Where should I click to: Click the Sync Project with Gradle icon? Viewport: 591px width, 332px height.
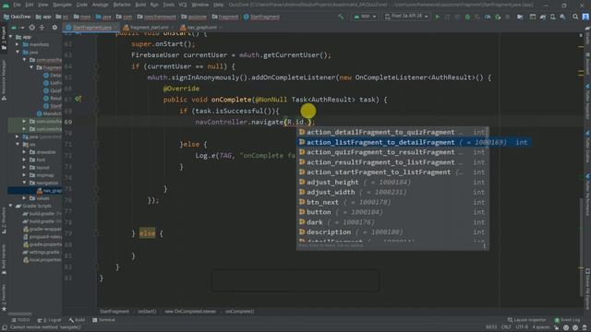tap(542, 17)
